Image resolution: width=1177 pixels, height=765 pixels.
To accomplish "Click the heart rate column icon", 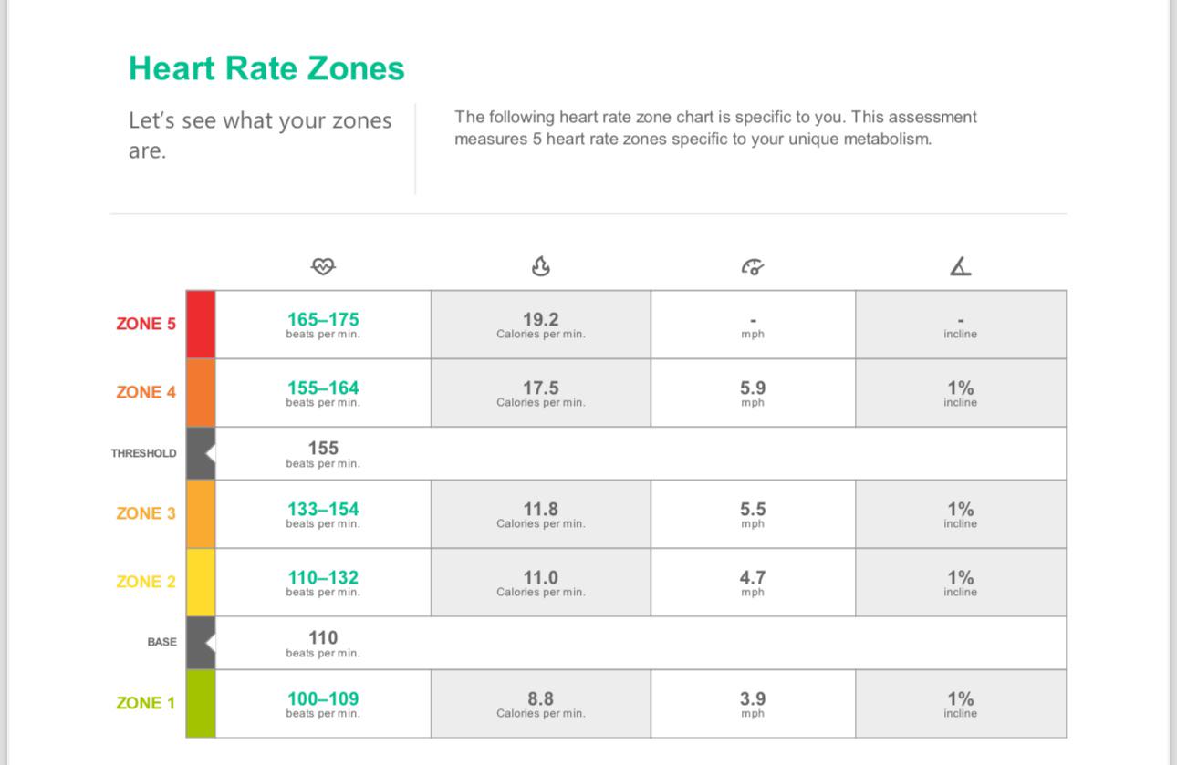I will coord(323,266).
